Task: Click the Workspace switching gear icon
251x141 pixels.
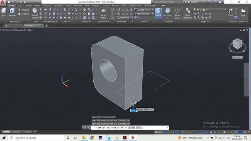Action: [225, 132]
